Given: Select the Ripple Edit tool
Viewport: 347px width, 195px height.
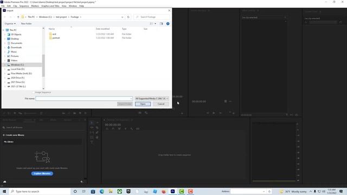Looking at the screenshot, I should (92, 128).
